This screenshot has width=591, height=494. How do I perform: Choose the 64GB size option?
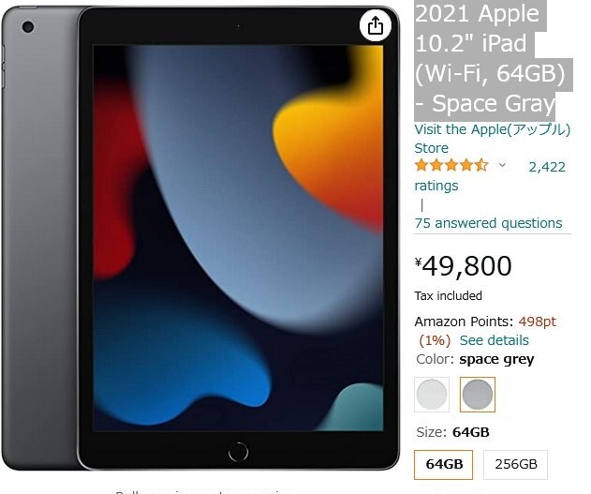pyautogui.click(x=444, y=464)
